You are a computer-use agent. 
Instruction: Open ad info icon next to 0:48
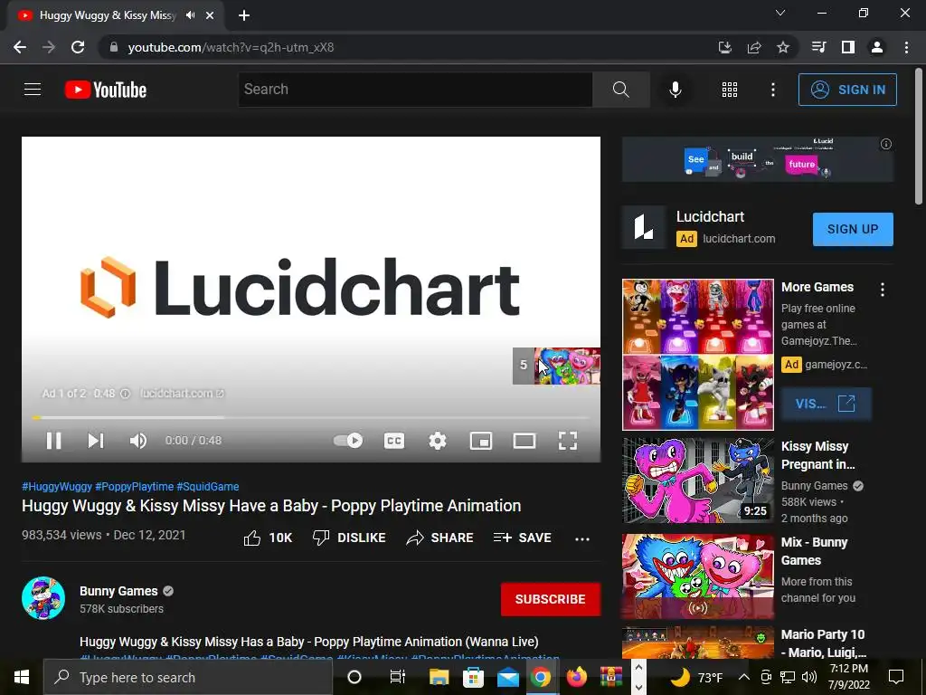pos(125,394)
